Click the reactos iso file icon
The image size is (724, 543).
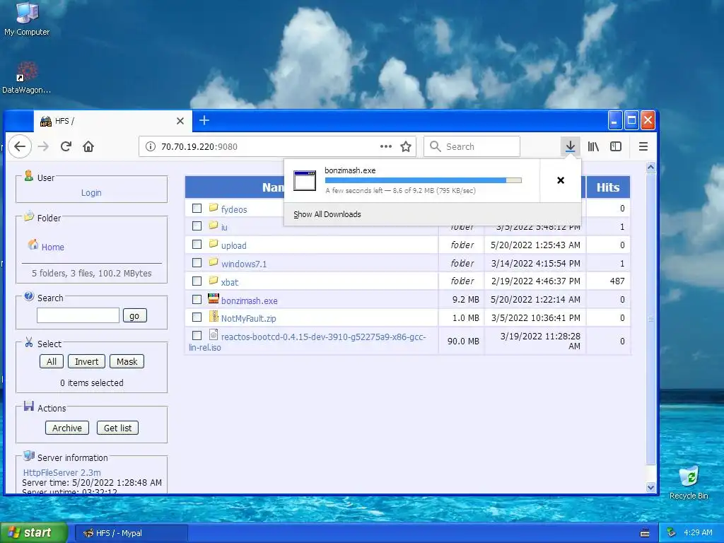pos(214,334)
